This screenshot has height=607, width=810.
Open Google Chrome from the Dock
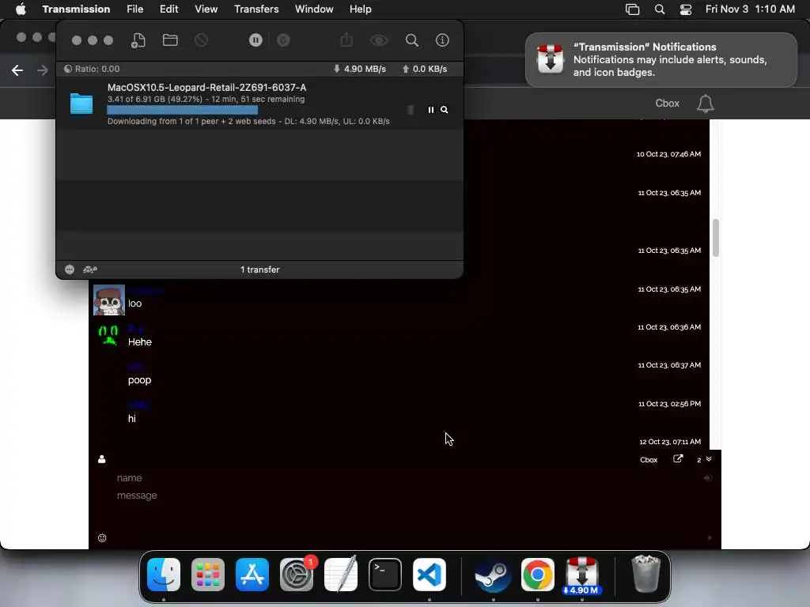point(538,575)
